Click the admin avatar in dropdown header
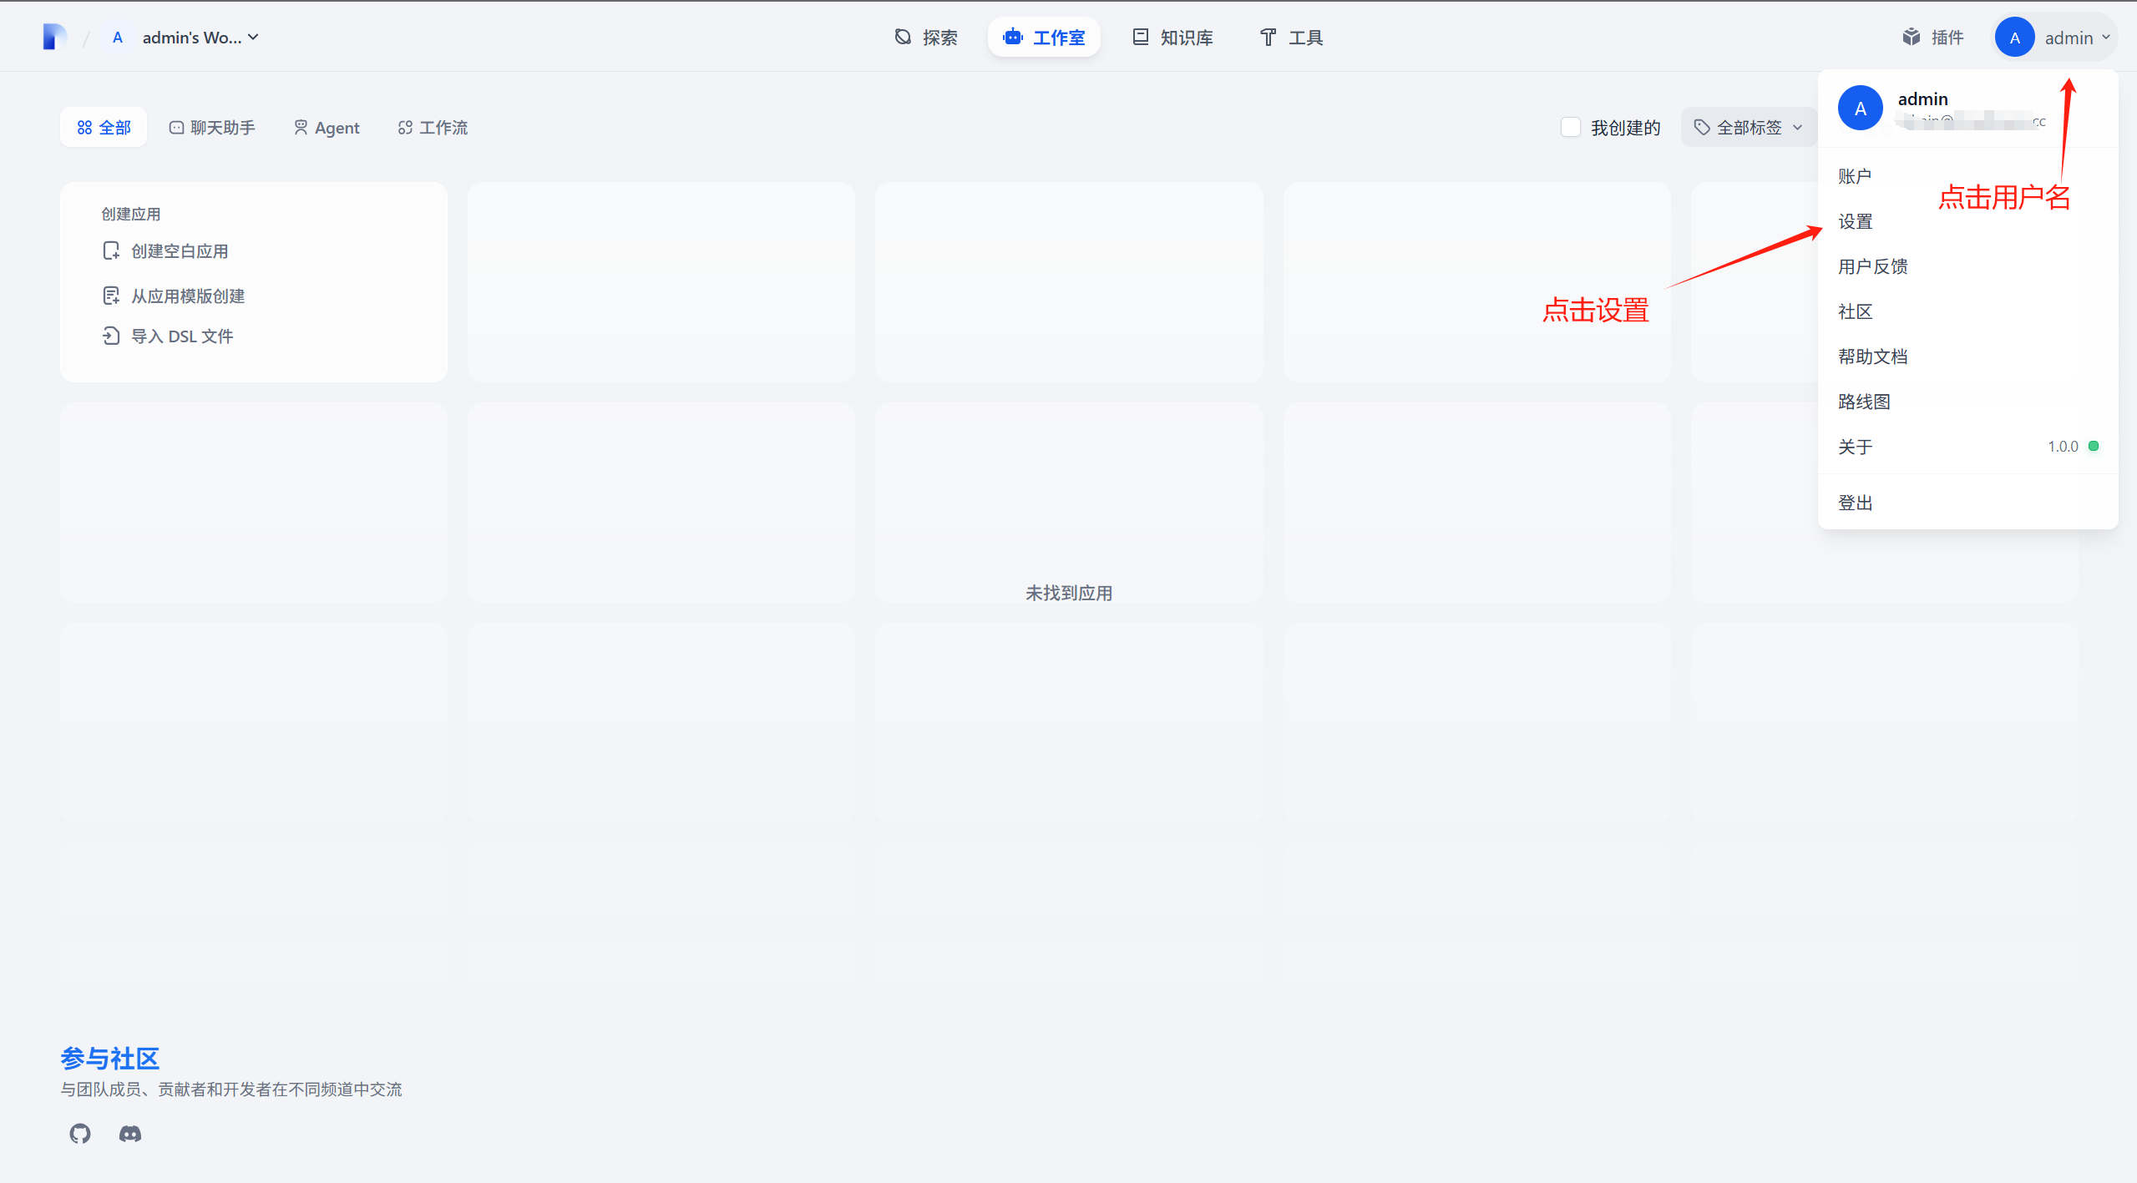The width and height of the screenshot is (2137, 1183). click(1860, 108)
